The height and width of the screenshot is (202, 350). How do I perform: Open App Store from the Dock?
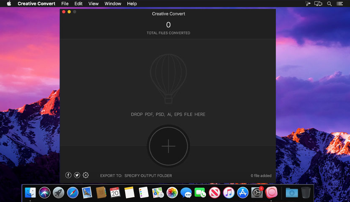(x=243, y=192)
